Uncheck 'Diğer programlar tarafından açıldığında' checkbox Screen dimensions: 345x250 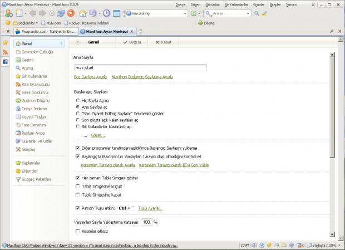click(77, 148)
